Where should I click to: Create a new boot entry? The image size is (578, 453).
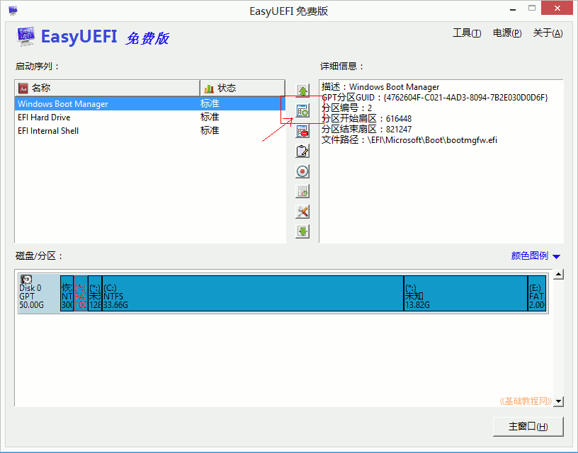click(302, 110)
